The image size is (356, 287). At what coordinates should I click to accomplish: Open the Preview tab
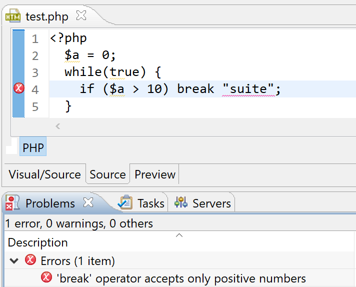coord(154,174)
